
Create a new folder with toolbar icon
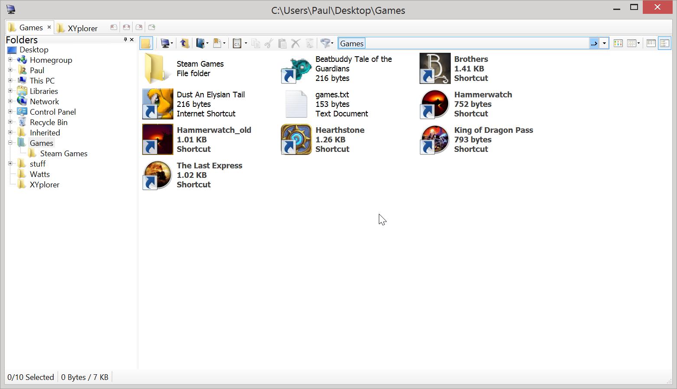tap(146, 43)
